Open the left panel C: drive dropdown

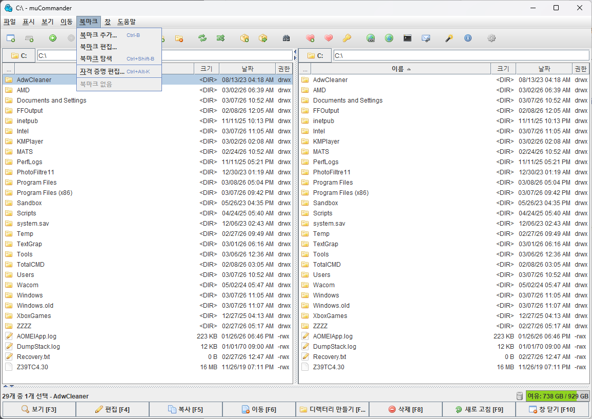pyautogui.click(x=19, y=55)
